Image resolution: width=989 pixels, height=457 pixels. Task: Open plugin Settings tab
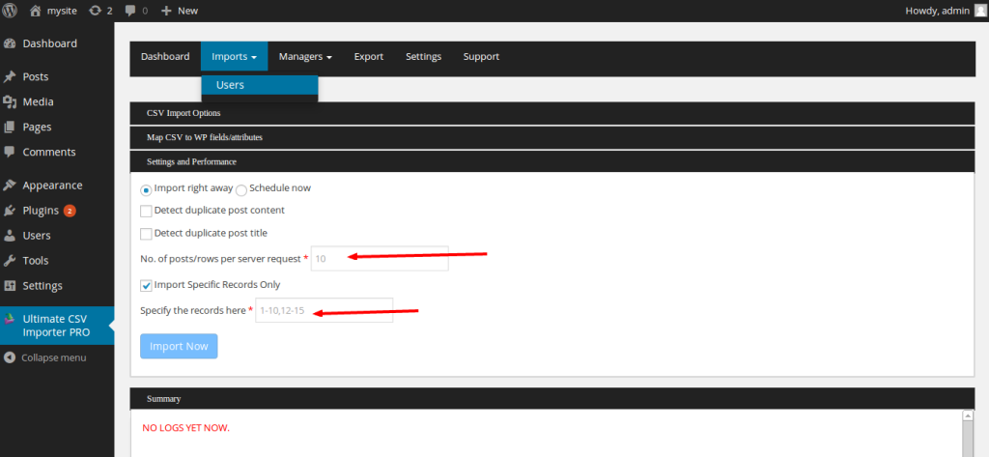click(423, 56)
